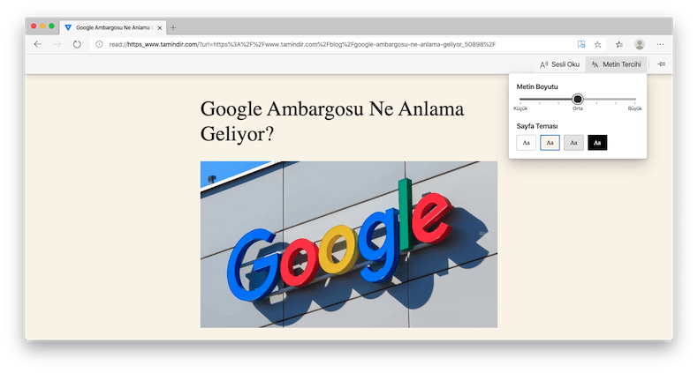Select the black page theme swatch
The width and height of the screenshot is (698, 373).
[x=597, y=142]
